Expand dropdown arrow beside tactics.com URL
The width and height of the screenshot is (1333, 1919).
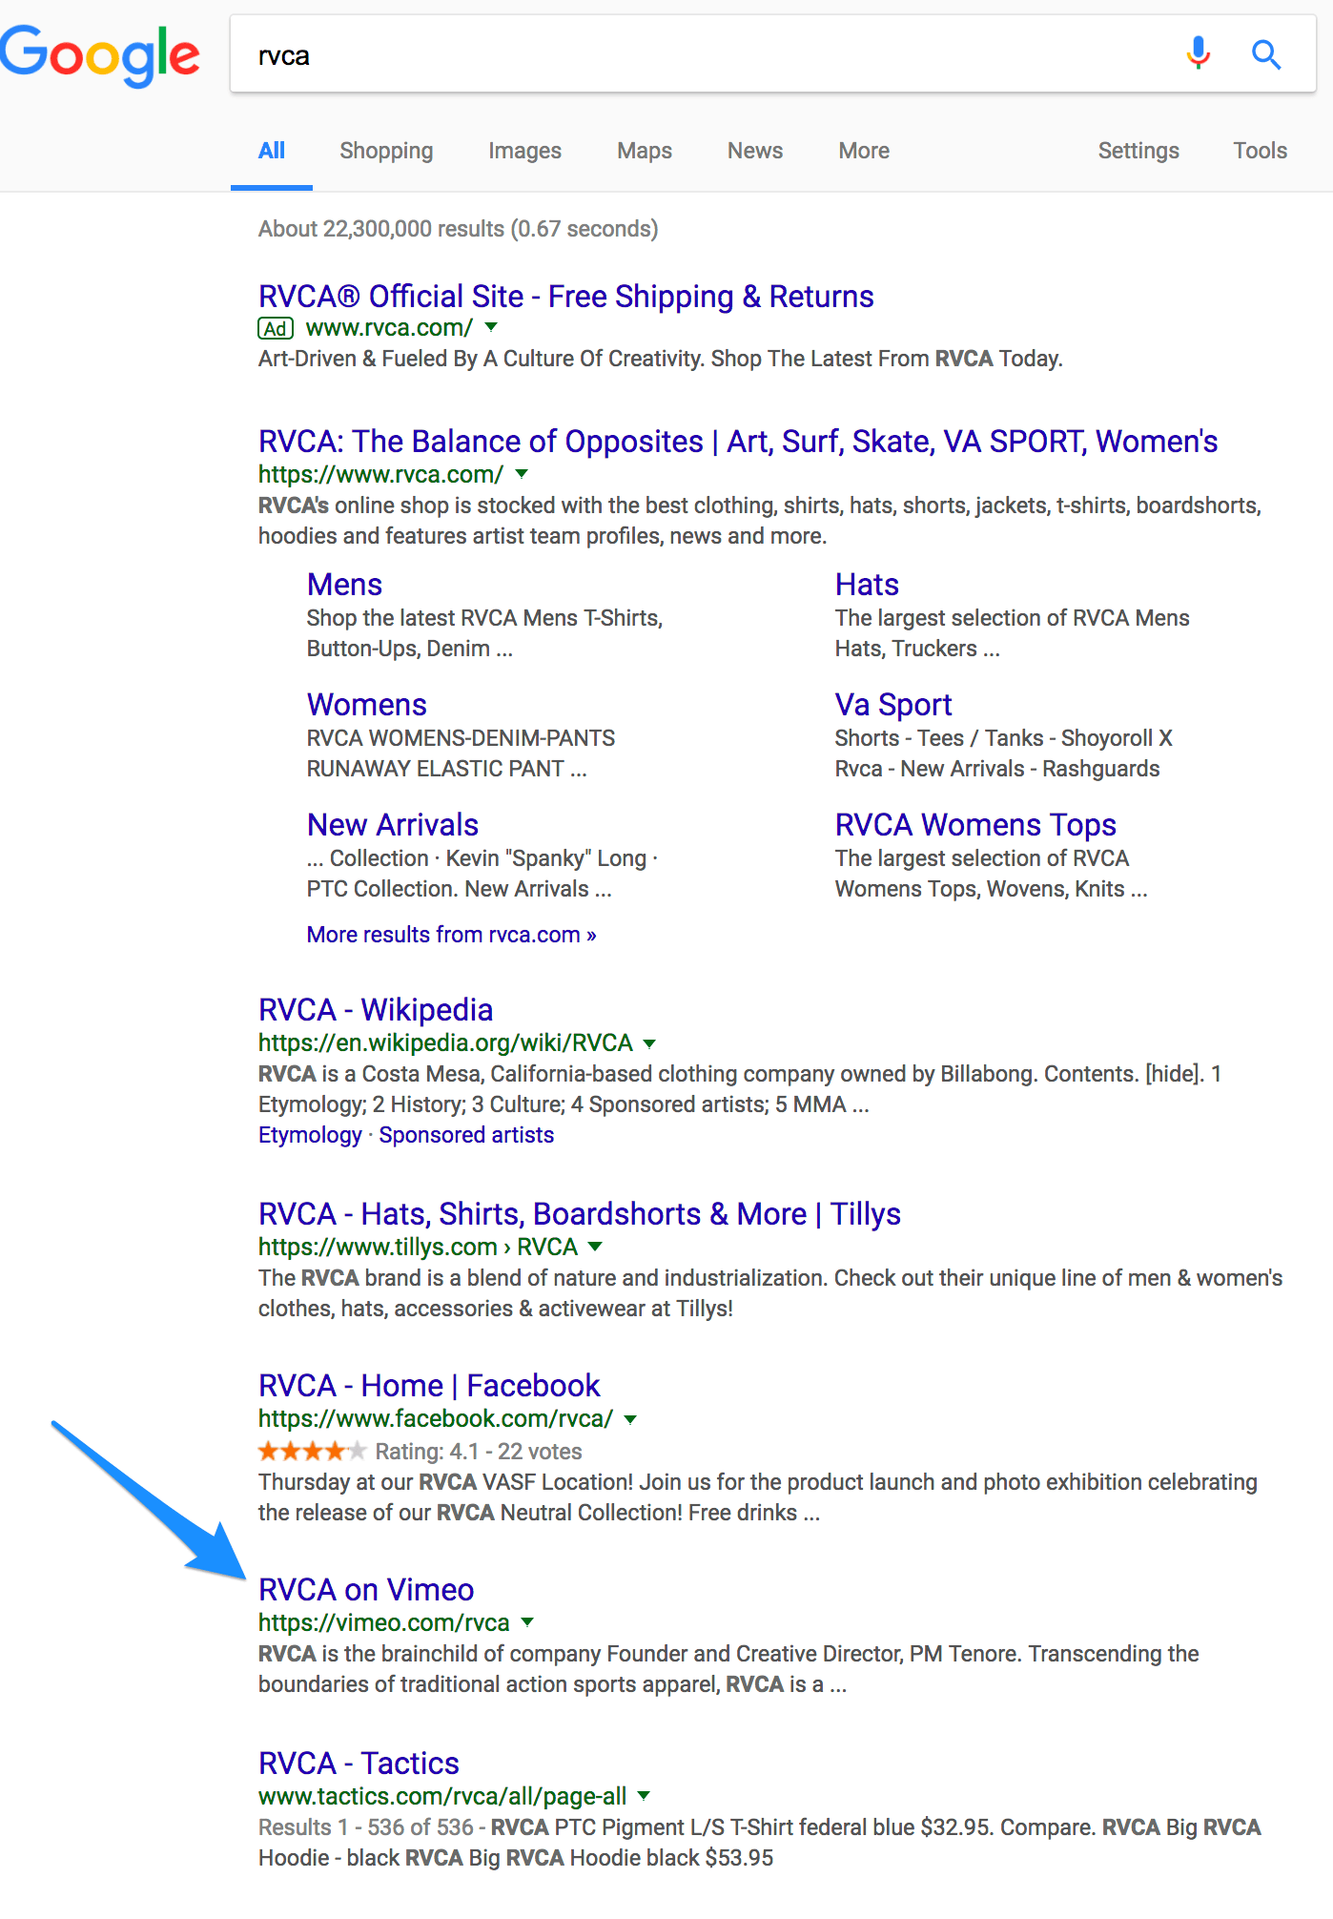tap(644, 1796)
